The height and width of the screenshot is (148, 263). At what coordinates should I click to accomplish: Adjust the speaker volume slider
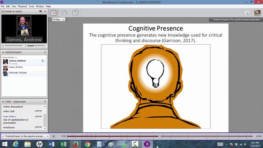(x=36, y=46)
